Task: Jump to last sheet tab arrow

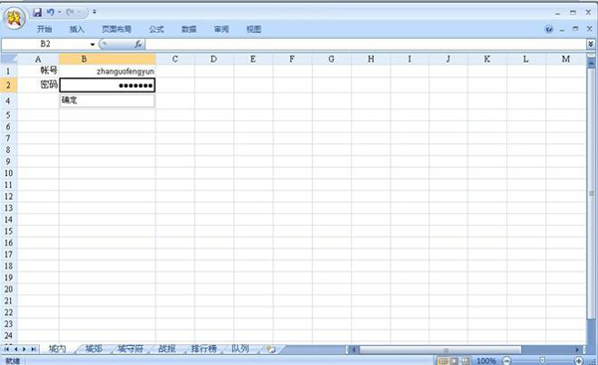Action: point(33,349)
